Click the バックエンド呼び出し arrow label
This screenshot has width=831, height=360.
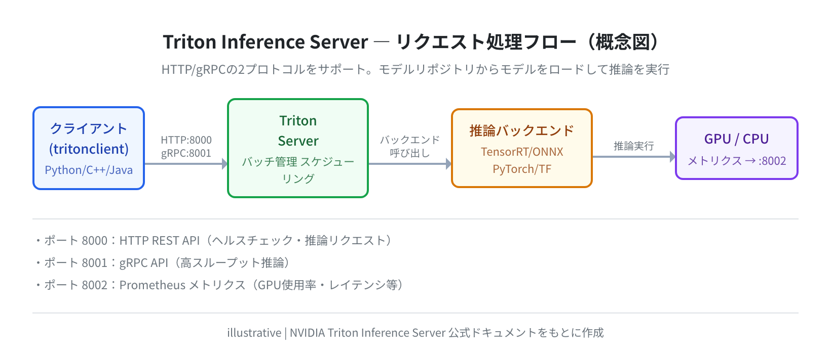click(x=410, y=147)
